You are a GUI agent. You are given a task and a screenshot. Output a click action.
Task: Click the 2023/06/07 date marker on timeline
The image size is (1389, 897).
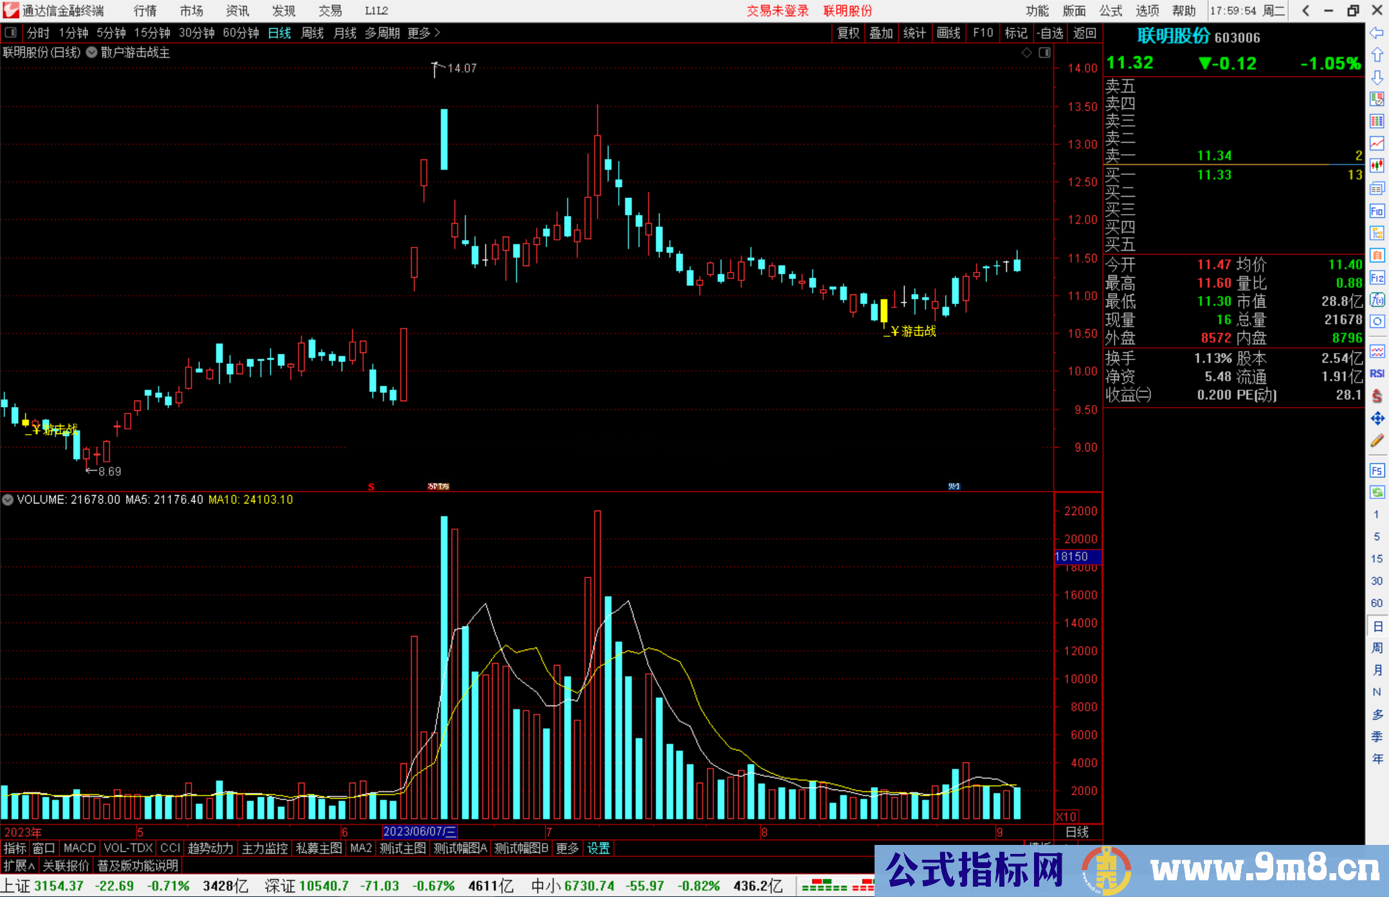[x=419, y=831]
